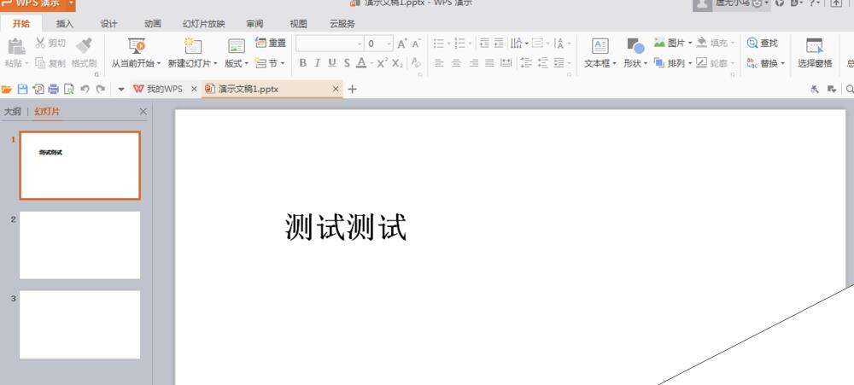The width and height of the screenshot is (854, 385).
Task: Open the 视图 ribbon tab
Action: point(298,23)
